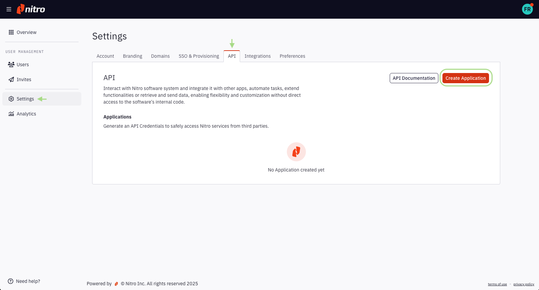Viewport: 539px width, 290px height.
Task: Click the 'Nitro Inc. All rights reserved 2025' text
Action: [159, 284]
